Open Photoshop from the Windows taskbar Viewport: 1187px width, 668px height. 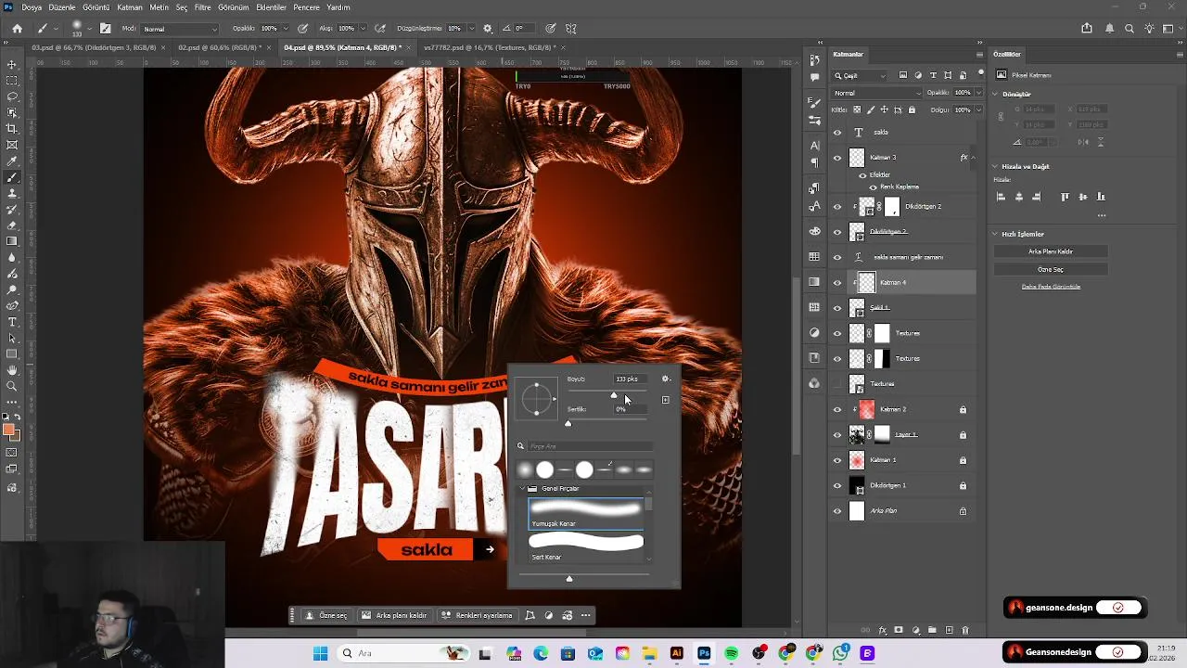tap(704, 653)
